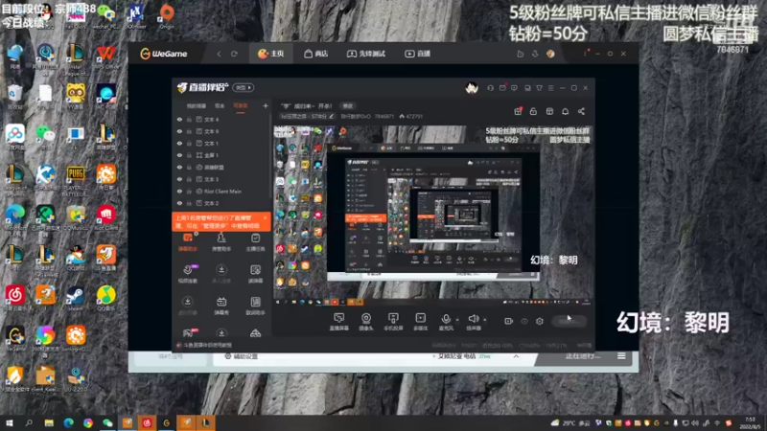767x431 pixels.
Task: Click the unlock padlock icon above preview
Action: click(x=533, y=111)
